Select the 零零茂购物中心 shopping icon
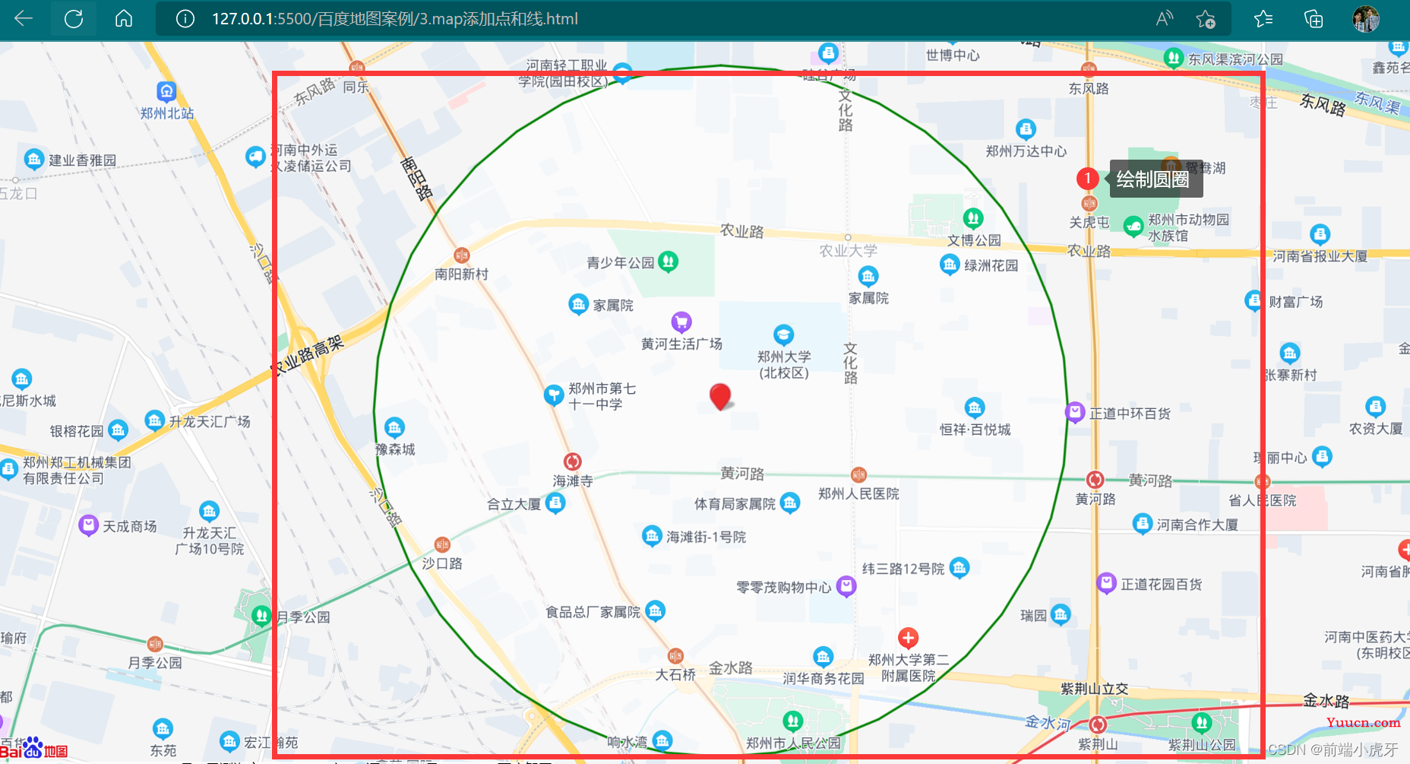 pyautogui.click(x=846, y=586)
